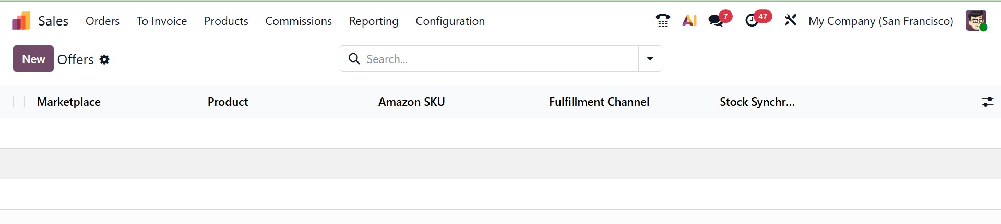Sort by Fulfillment Channel column header
Viewport: 1001px width, 224px height.
[599, 102]
